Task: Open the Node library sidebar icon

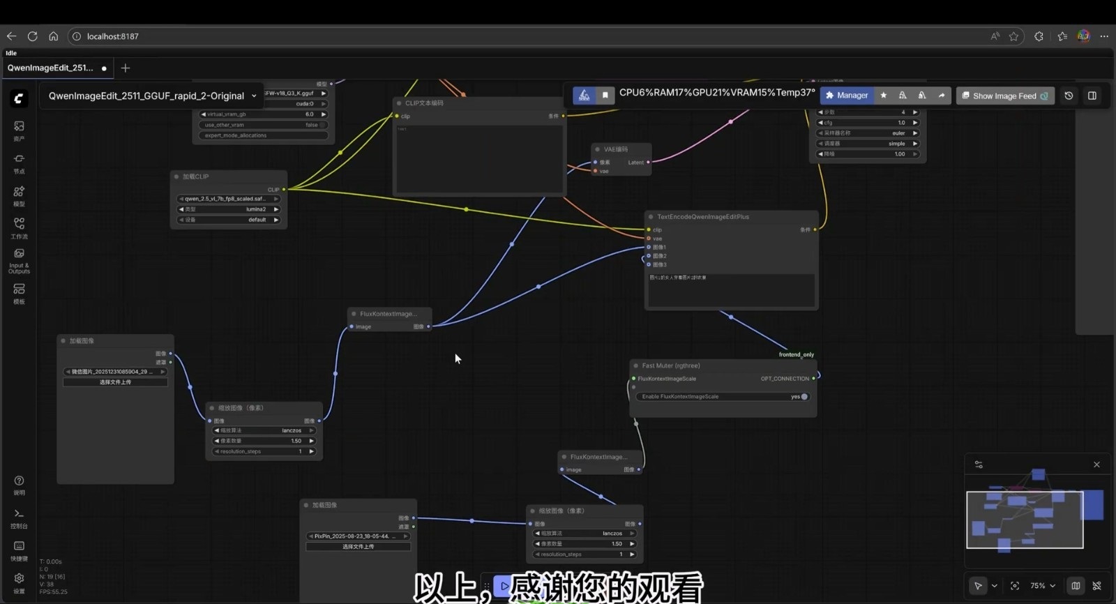Action: pos(19,163)
